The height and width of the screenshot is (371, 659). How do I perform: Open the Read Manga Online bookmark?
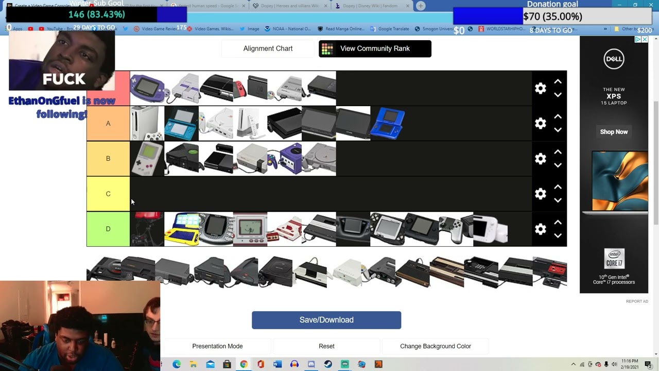pyautogui.click(x=341, y=29)
